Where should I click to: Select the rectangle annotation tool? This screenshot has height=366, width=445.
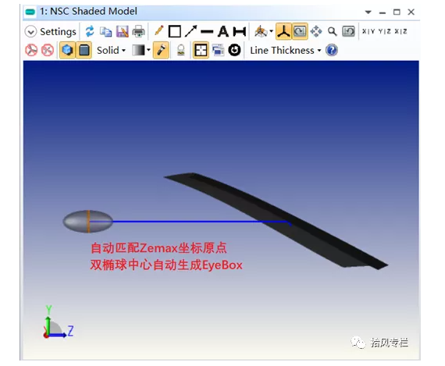pos(175,31)
